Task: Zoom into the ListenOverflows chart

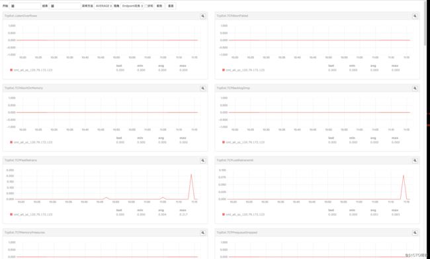Action: pos(203,16)
